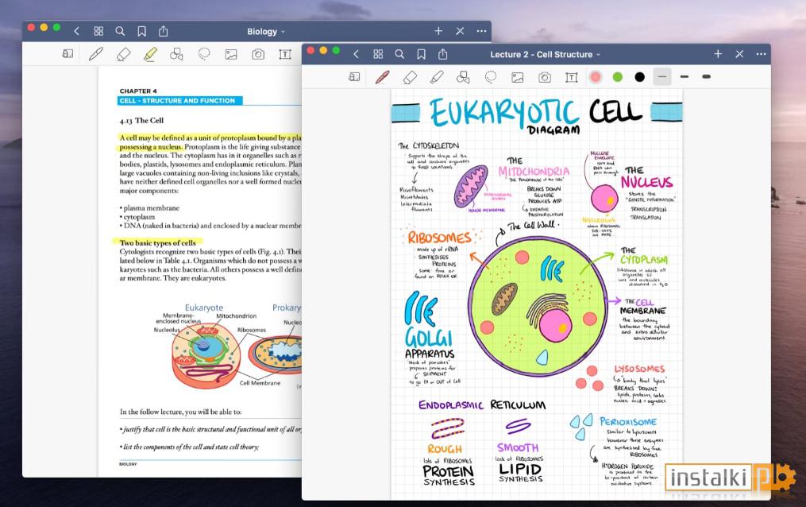The image size is (806, 507).
Task: Pick the black pen color swatch
Action: coord(639,77)
